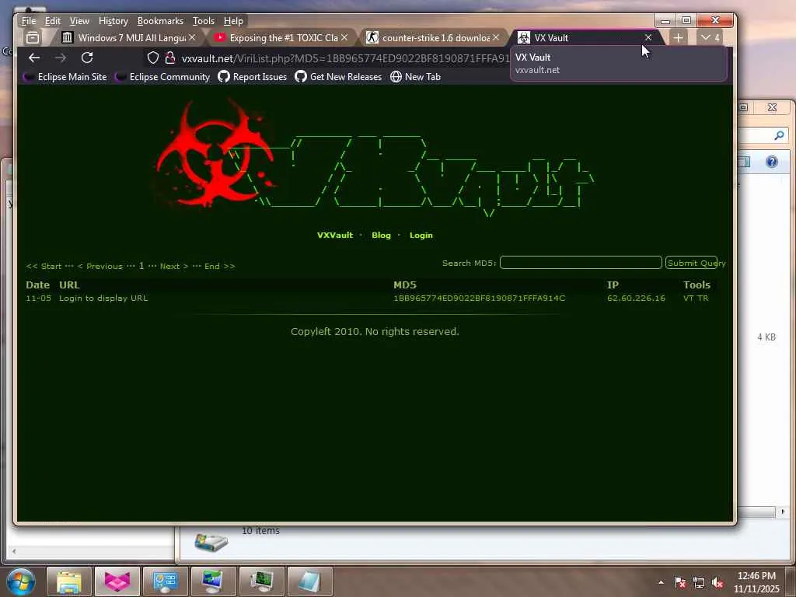
Task: Open the monitor-shaped taskbar icon
Action: 213,581
